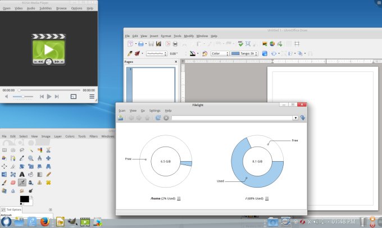Click the print icon in LibreOffice Draw

175,44
